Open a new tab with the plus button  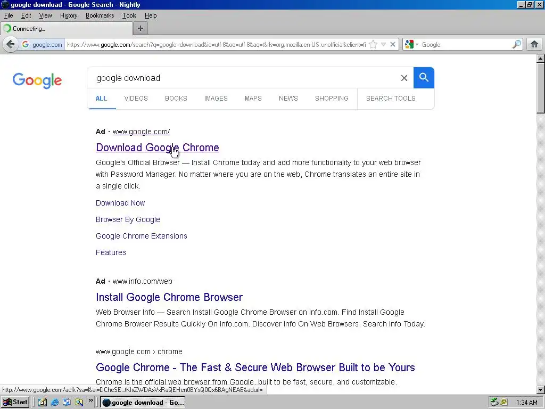pos(141,29)
